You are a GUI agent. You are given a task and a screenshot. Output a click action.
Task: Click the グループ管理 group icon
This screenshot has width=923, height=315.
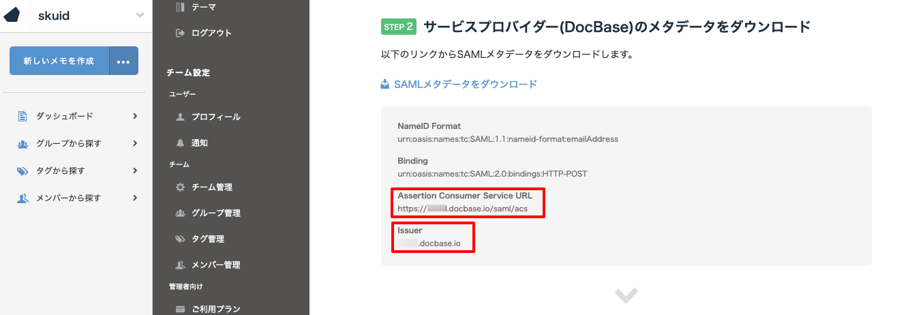180,213
